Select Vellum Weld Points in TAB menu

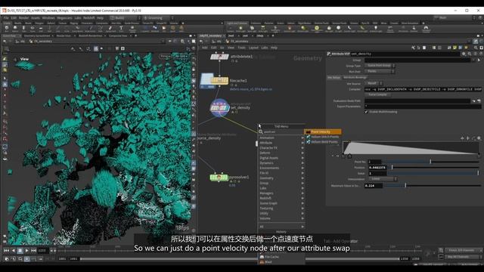point(323,142)
